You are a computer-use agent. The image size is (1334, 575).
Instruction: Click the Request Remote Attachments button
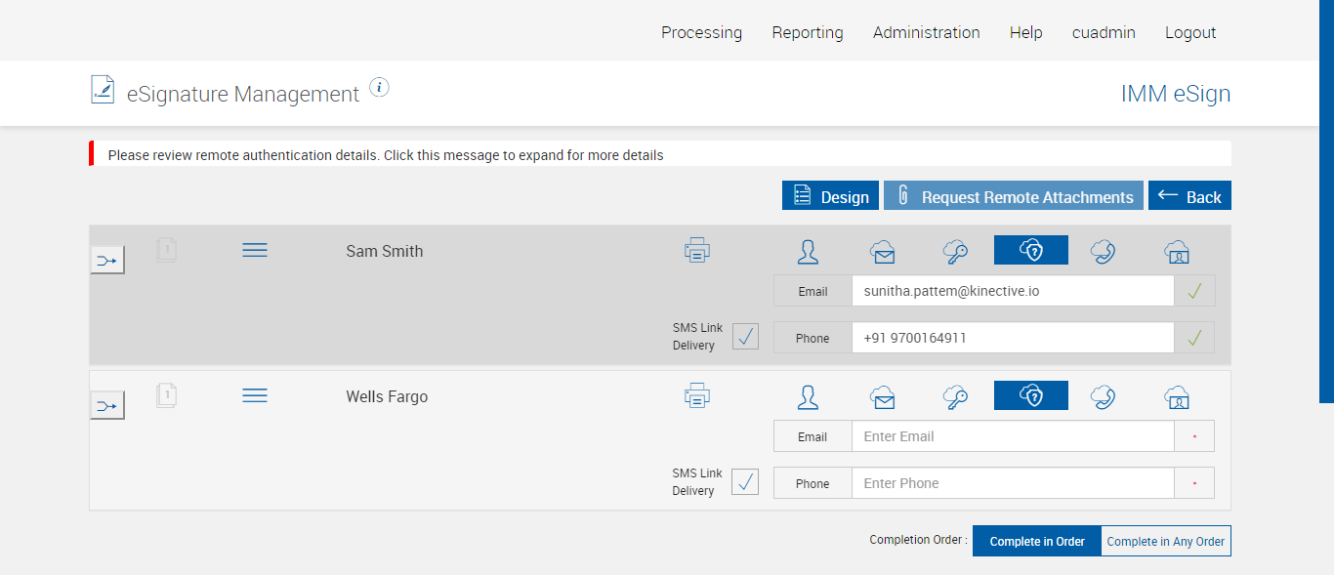(1014, 196)
